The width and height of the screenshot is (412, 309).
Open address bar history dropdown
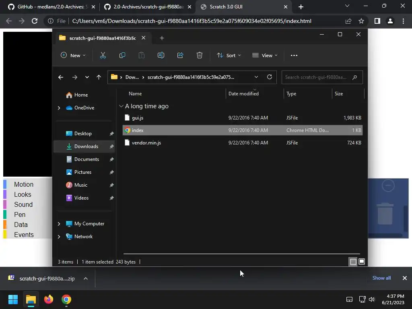point(256,77)
